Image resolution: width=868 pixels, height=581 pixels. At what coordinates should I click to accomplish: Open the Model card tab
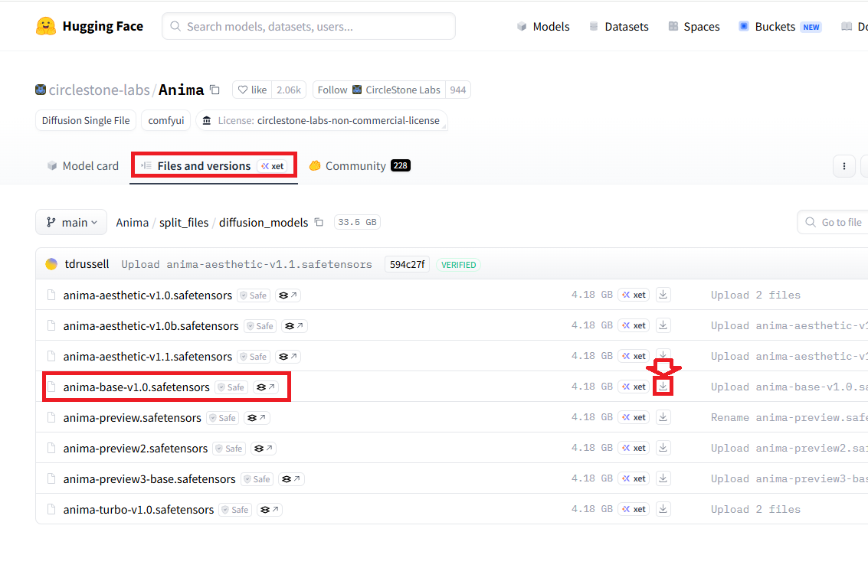(83, 166)
